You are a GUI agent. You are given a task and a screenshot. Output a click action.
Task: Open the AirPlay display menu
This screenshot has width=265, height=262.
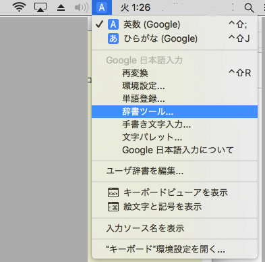pyautogui.click(x=40, y=7)
